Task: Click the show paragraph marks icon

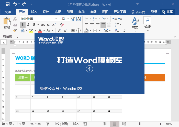Action: click(125, 30)
